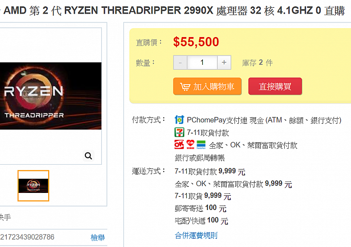Click the magnifier zoom icon on product image
This screenshot has height=247, width=351.
coord(88,156)
